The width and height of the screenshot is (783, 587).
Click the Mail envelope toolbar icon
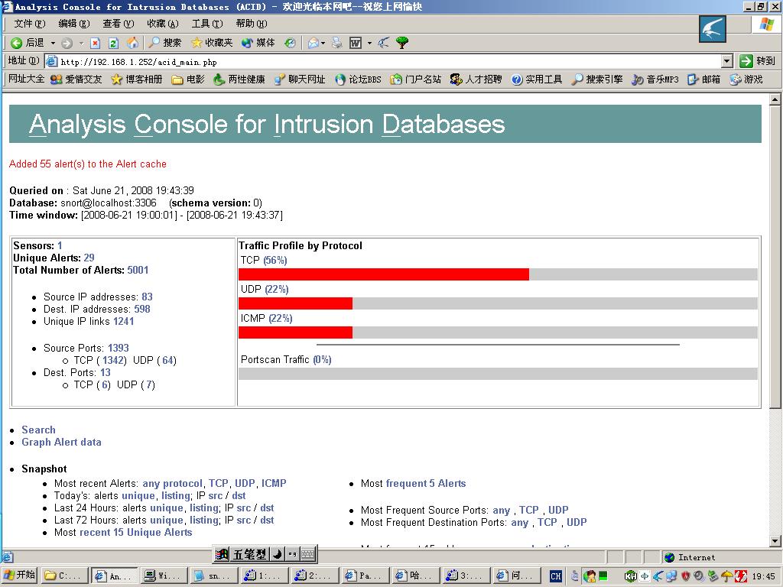pyautogui.click(x=313, y=43)
